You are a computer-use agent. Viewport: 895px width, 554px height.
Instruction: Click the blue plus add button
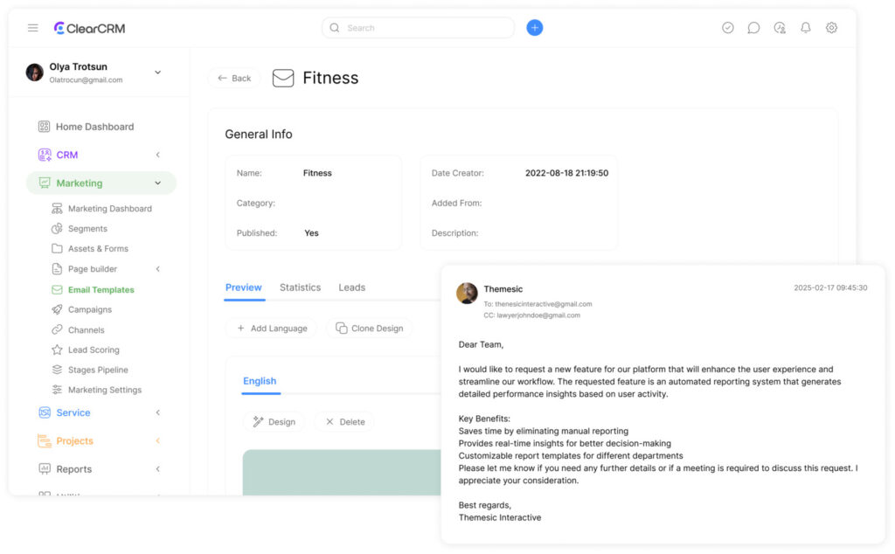[534, 28]
